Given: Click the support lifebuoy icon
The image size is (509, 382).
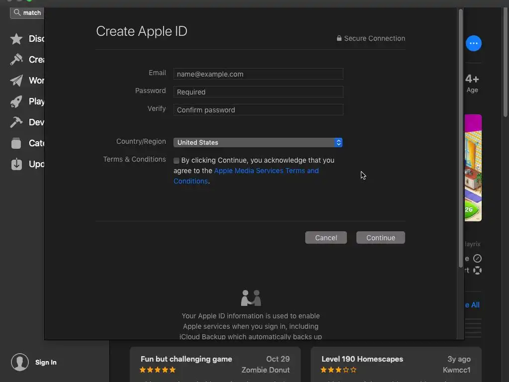Looking at the screenshot, I should coord(477,270).
